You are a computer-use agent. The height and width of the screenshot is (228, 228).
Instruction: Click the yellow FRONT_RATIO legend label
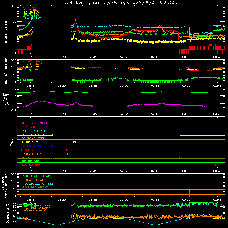click(x=32, y=204)
